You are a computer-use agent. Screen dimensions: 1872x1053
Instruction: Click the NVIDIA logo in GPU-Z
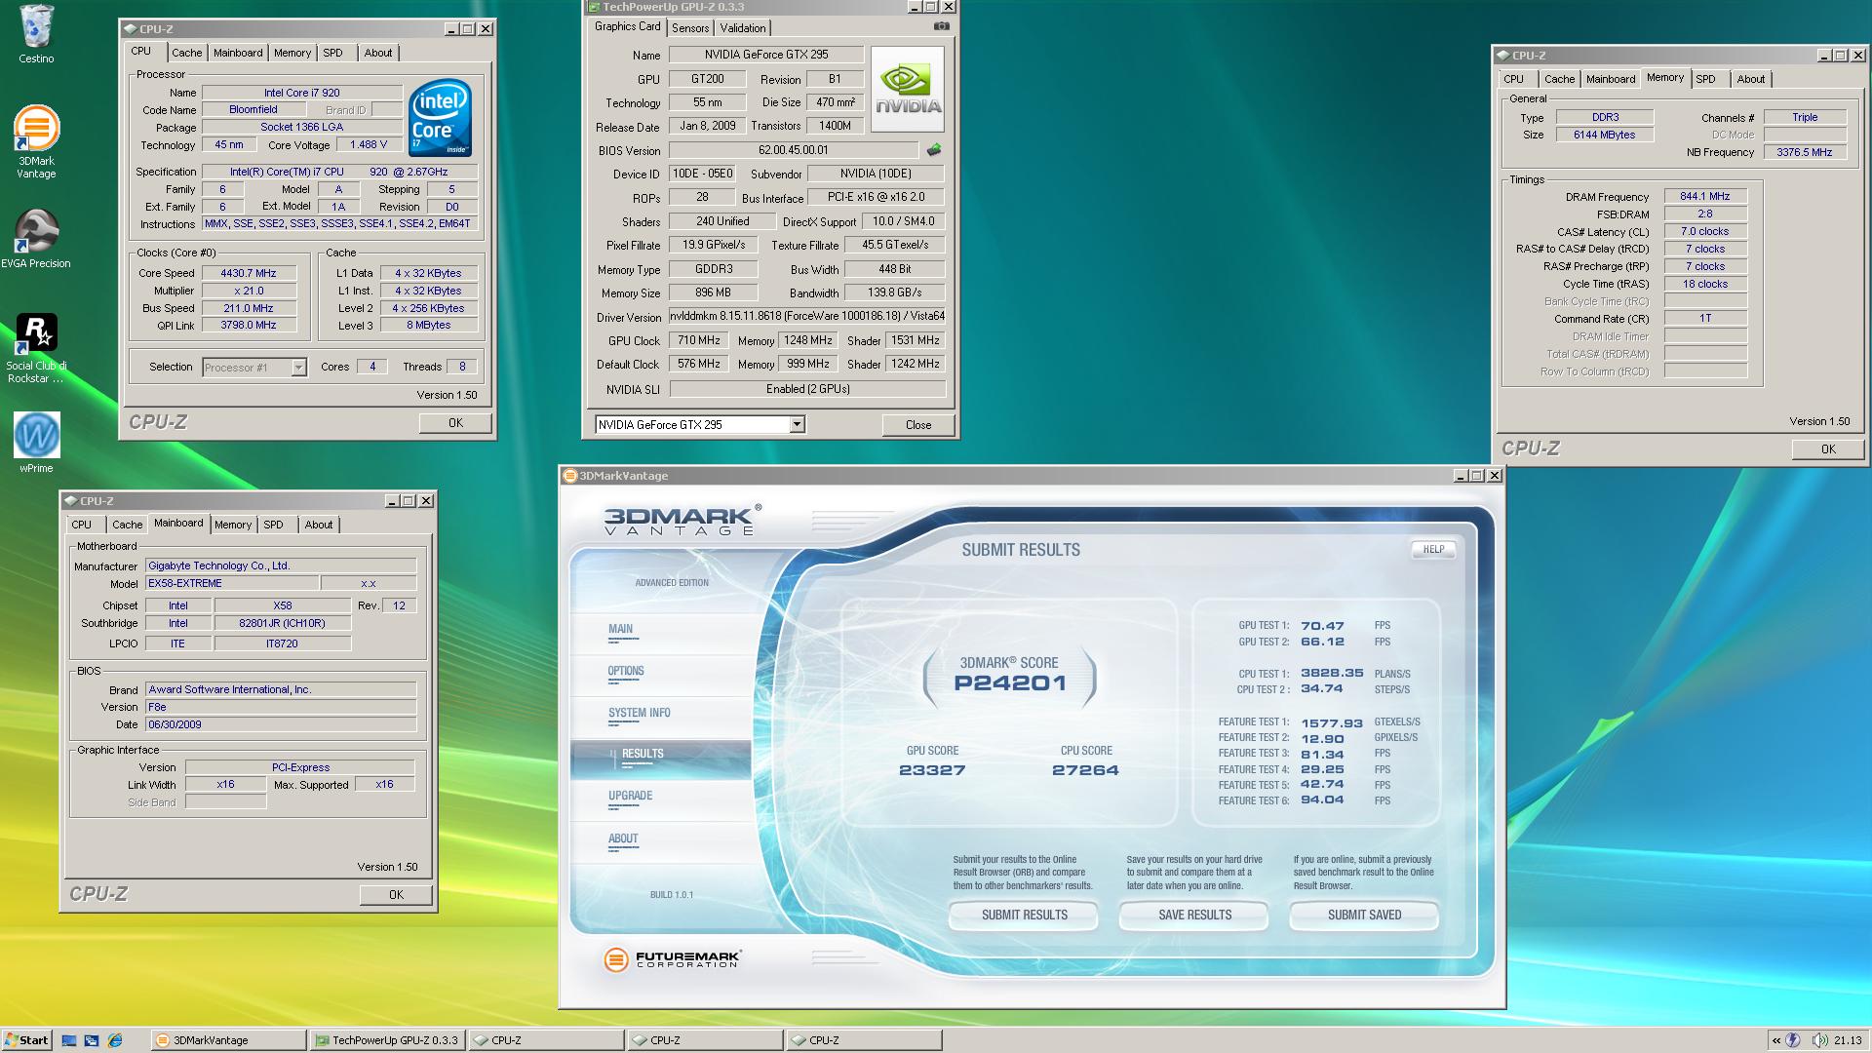pos(907,90)
